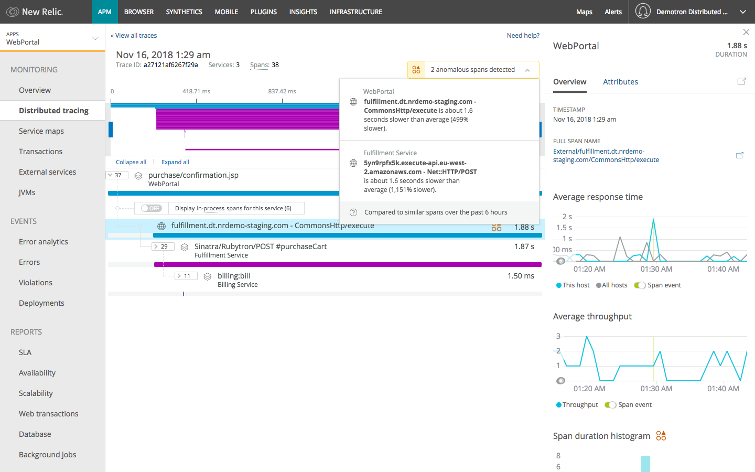Open the PLUGINS tab

click(x=264, y=12)
